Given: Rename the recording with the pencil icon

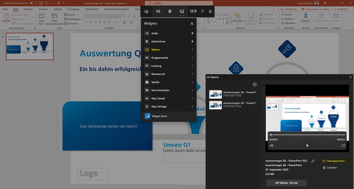Looking at the screenshot, I should point(313,161).
